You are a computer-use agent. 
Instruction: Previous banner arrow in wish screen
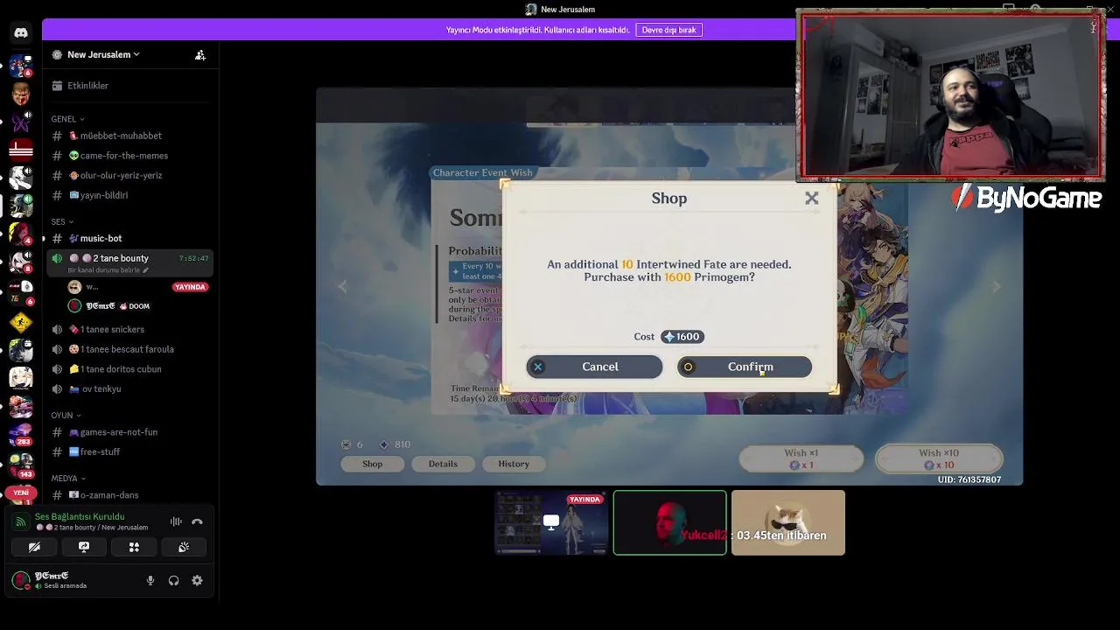click(x=343, y=286)
